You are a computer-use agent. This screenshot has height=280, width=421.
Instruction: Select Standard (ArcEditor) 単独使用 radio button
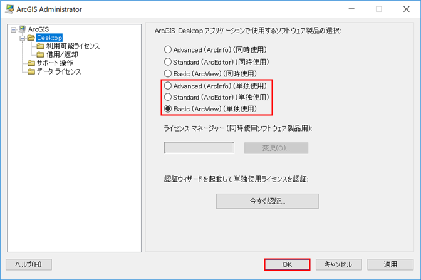point(168,96)
